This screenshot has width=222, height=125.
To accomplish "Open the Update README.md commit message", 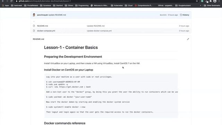I will point(57,15).
